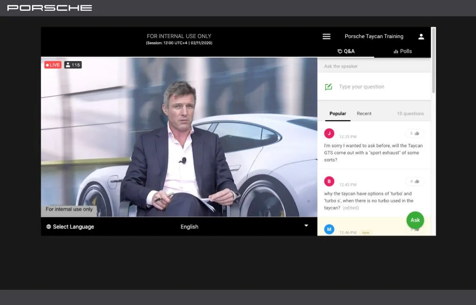Click the globe icon beside Select Language
Viewport: 476px width, 305px height.
coord(48,227)
